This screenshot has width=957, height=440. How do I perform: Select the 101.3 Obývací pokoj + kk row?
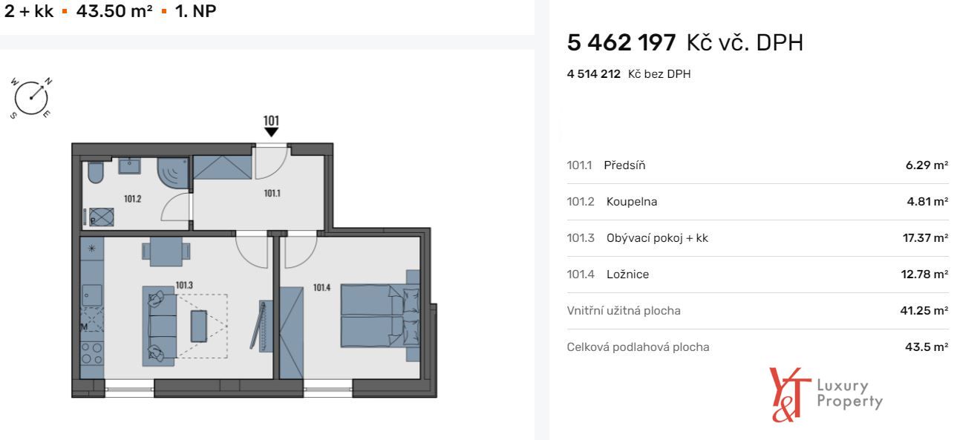click(757, 238)
